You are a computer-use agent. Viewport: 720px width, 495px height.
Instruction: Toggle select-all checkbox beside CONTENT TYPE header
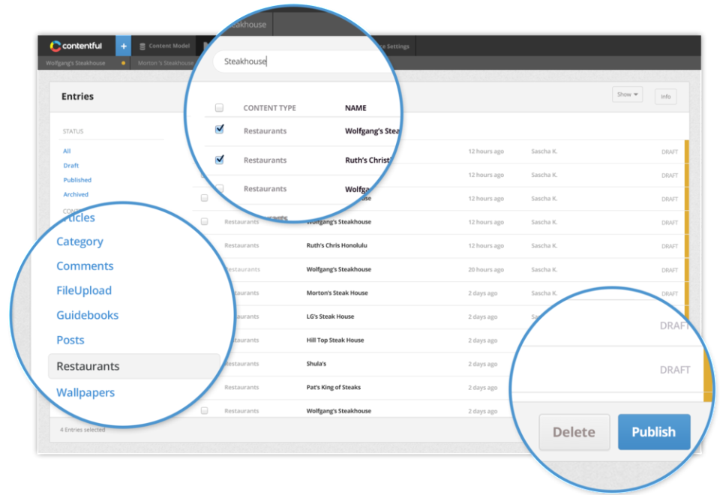tap(220, 107)
